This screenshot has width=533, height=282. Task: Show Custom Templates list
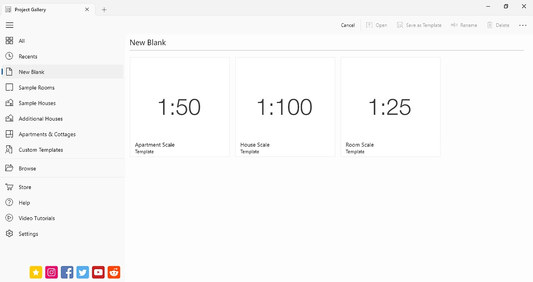62,150
